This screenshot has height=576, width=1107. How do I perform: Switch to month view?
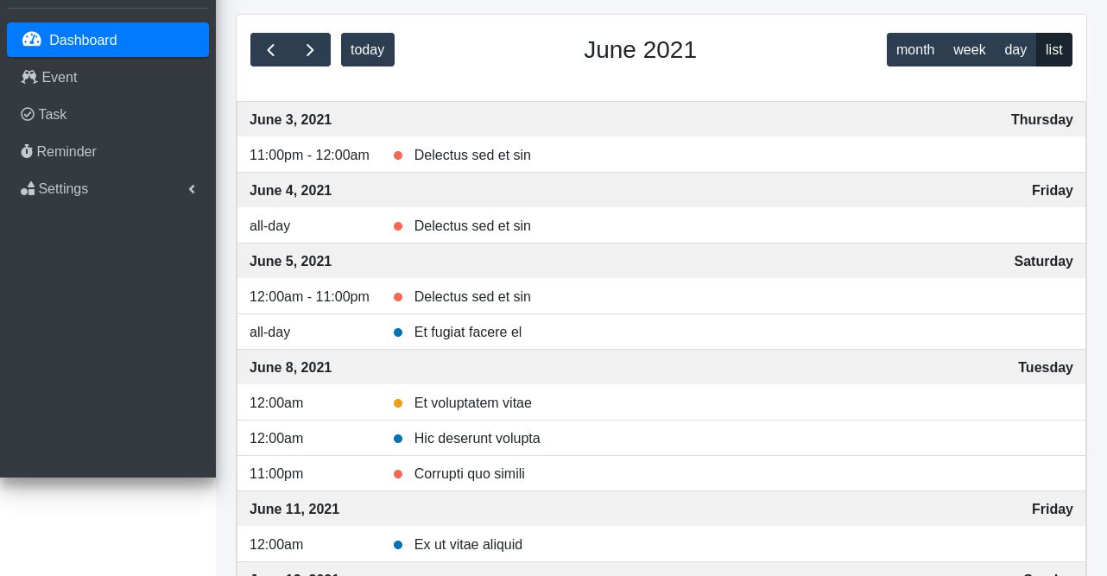pyautogui.click(x=914, y=49)
